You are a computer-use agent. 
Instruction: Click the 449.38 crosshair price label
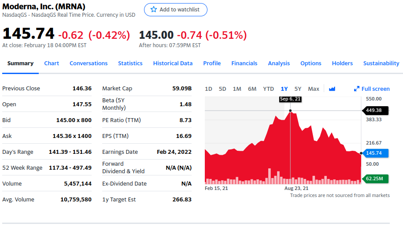coord(375,110)
